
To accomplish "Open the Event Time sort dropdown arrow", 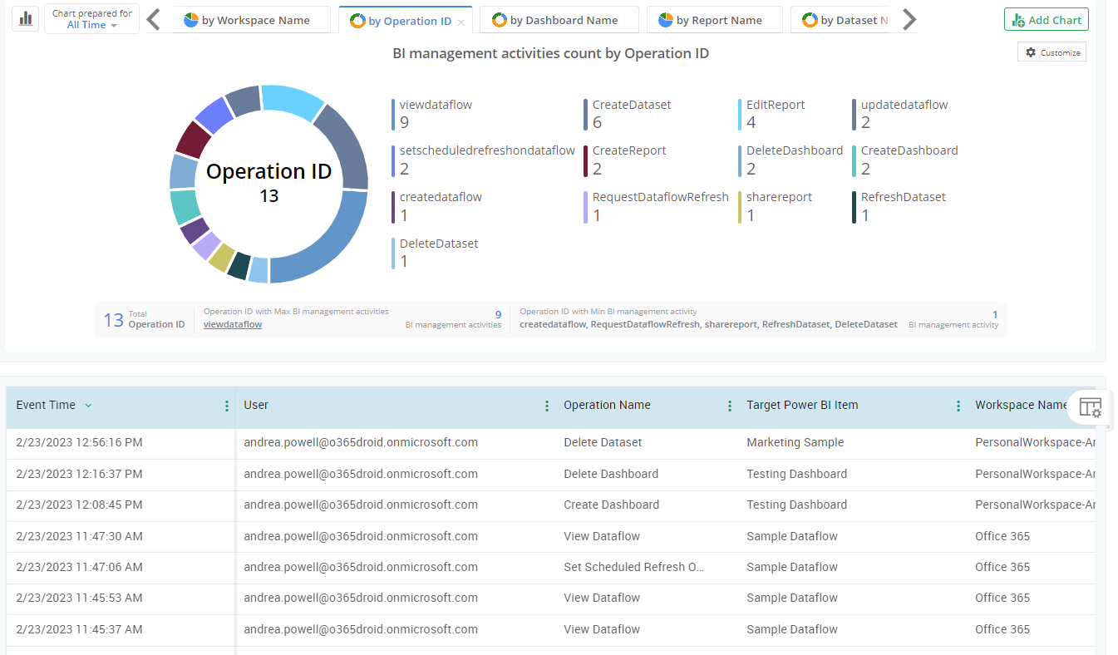I will [89, 405].
